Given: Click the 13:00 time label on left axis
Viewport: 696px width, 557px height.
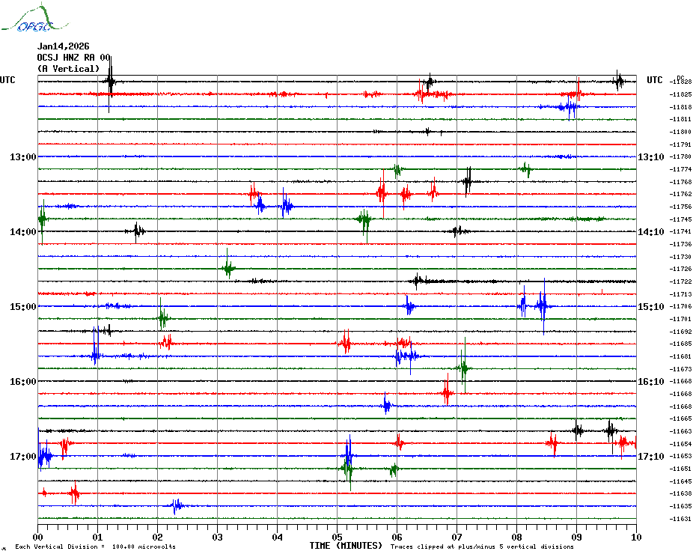Looking at the screenshot, I should [x=22, y=157].
